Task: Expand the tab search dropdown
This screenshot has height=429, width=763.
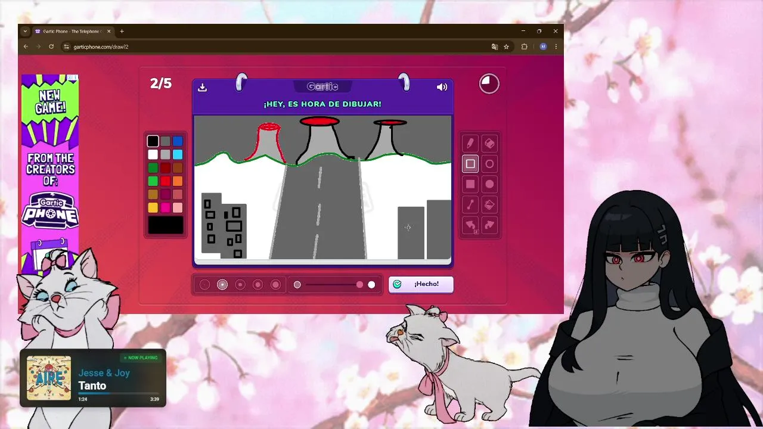Action: (25, 31)
